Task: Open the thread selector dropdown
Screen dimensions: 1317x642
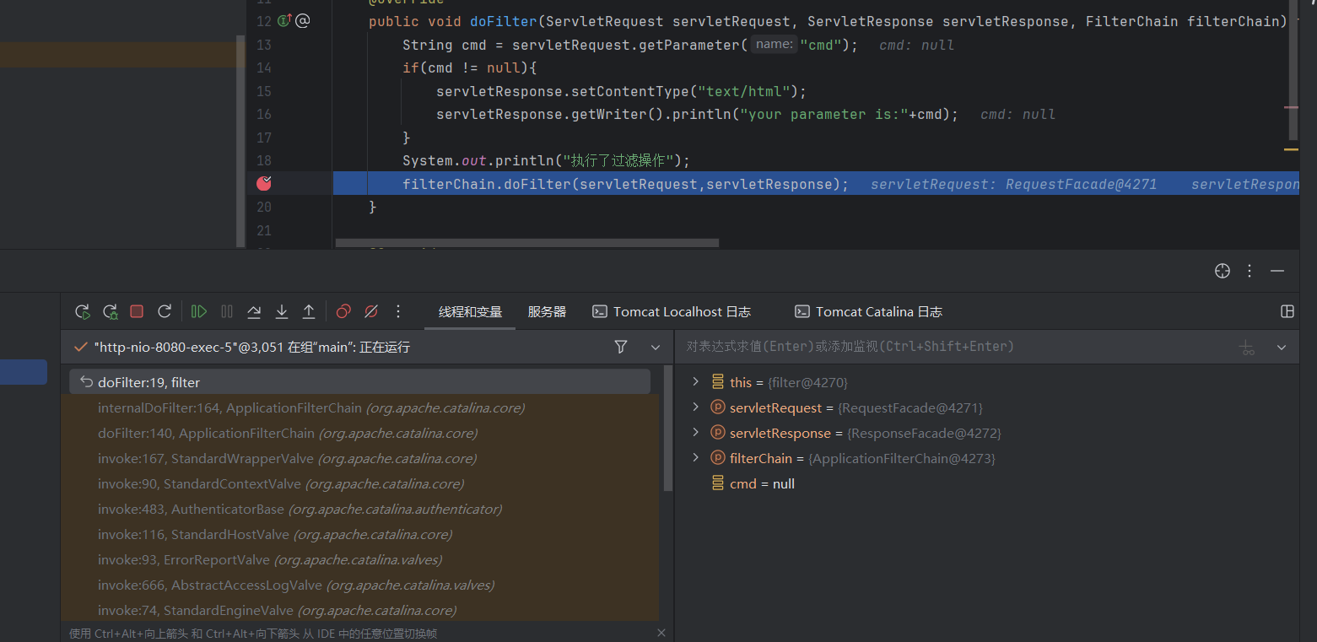Action: pos(656,347)
